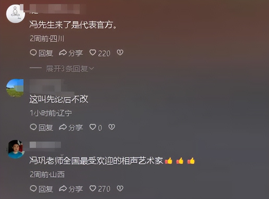This screenshot has height=199, width=269.
Task: Share the Sichuan comment
Action: [71, 53]
